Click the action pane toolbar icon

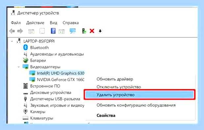pyautogui.click(x=62, y=31)
